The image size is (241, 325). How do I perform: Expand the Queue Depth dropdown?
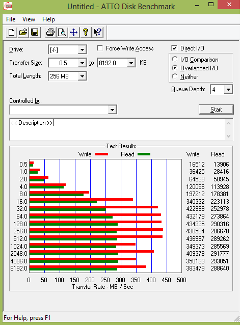click(x=228, y=90)
